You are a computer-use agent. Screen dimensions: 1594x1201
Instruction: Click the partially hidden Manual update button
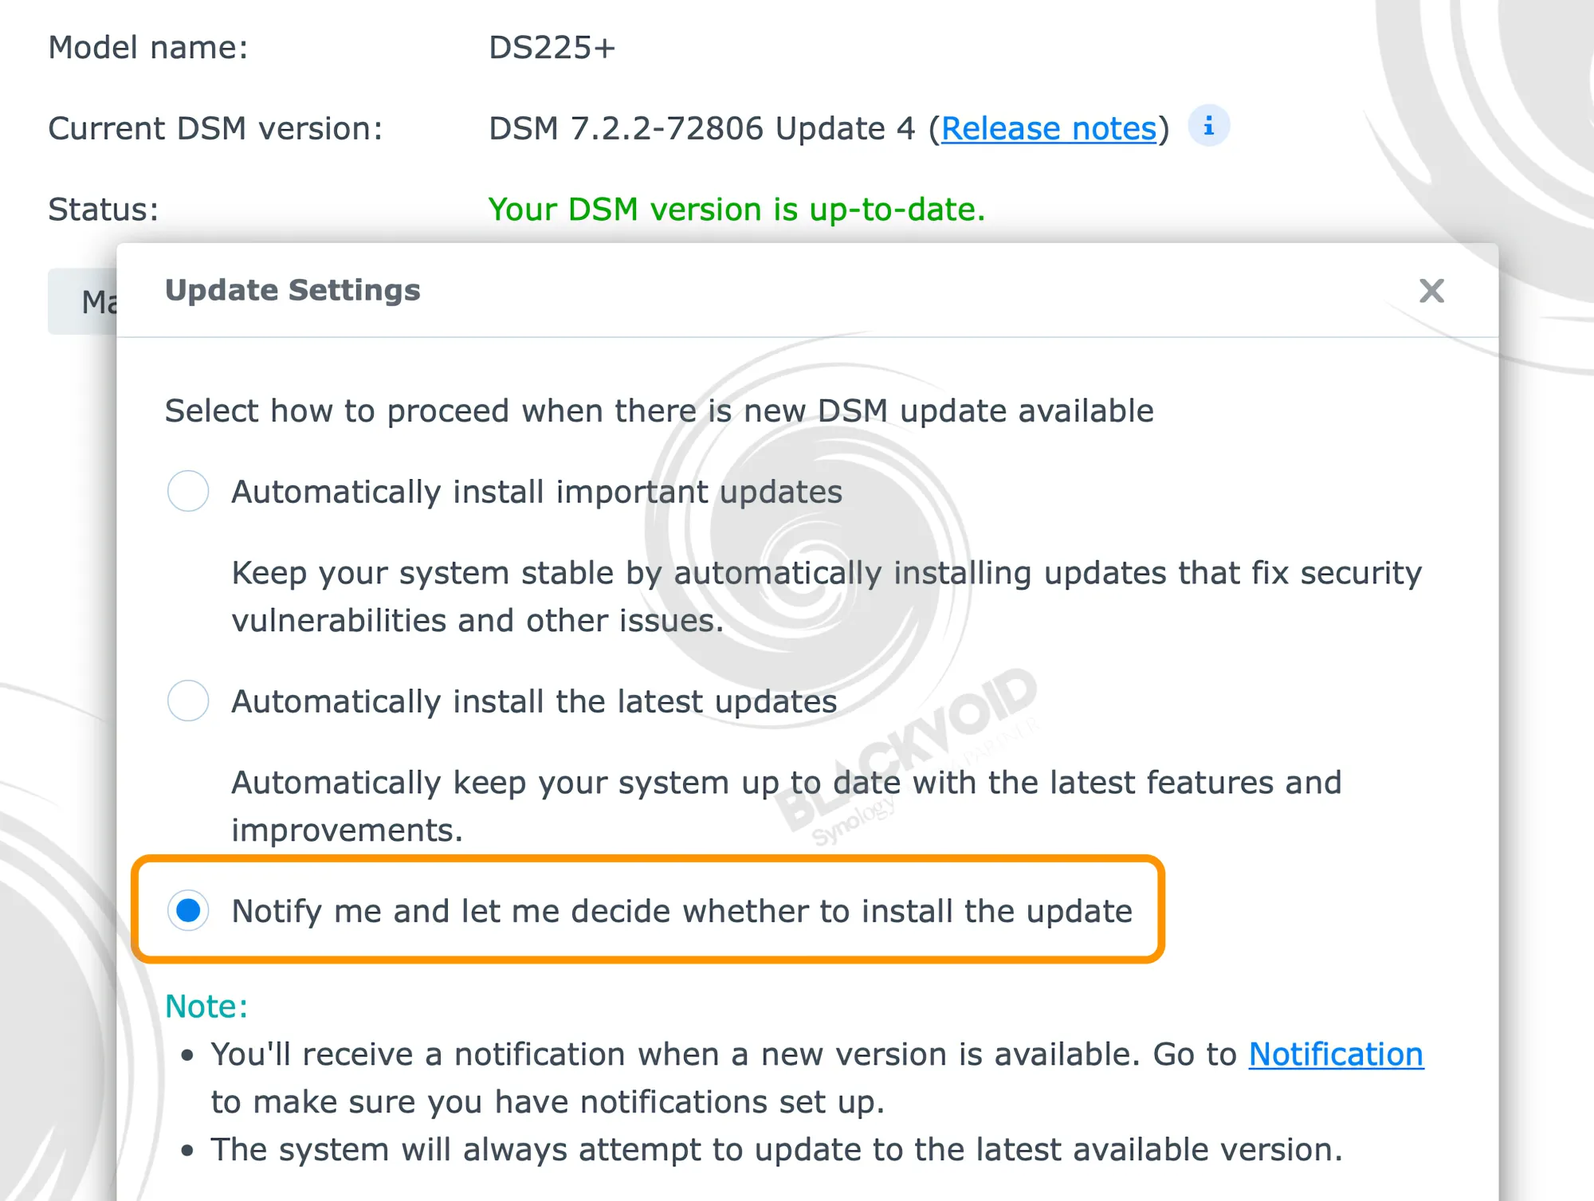(82, 301)
